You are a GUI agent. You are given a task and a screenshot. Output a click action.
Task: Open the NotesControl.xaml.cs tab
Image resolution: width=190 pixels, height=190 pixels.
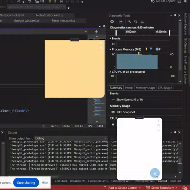coord(50,15)
